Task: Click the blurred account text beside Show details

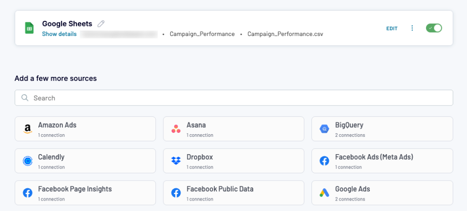Action: click(119, 34)
